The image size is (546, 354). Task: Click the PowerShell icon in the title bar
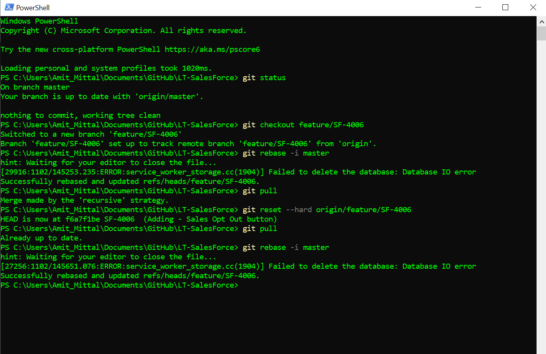(9, 7)
